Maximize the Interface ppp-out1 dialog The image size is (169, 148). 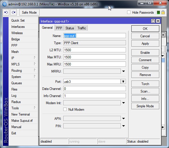coord(153,21)
